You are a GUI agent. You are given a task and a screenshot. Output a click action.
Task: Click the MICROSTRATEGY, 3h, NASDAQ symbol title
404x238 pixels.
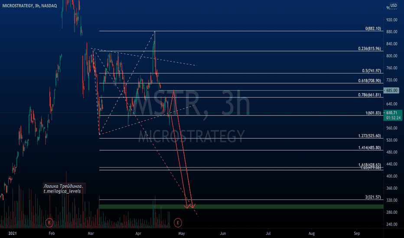coord(29,6)
